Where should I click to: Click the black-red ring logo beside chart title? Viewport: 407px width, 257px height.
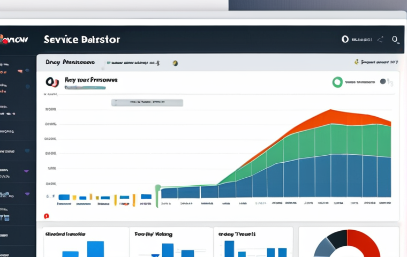click(x=52, y=82)
